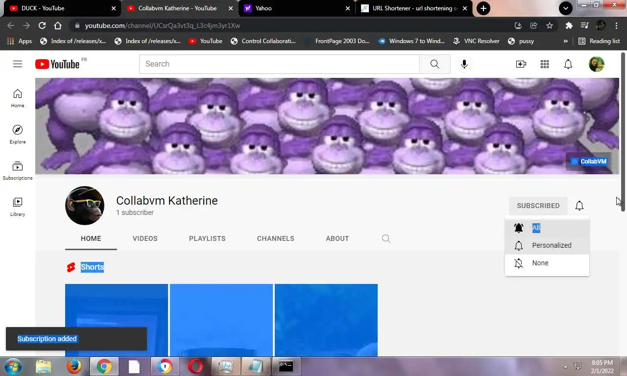Open the YouTube guide hamburger menu
Viewport: 627px width, 376px height.
coord(18,64)
